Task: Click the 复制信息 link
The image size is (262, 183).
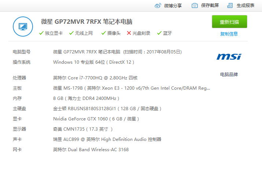Action: pyautogui.click(x=229, y=34)
